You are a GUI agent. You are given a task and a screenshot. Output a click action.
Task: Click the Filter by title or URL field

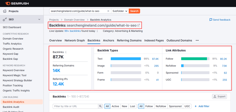76,106
